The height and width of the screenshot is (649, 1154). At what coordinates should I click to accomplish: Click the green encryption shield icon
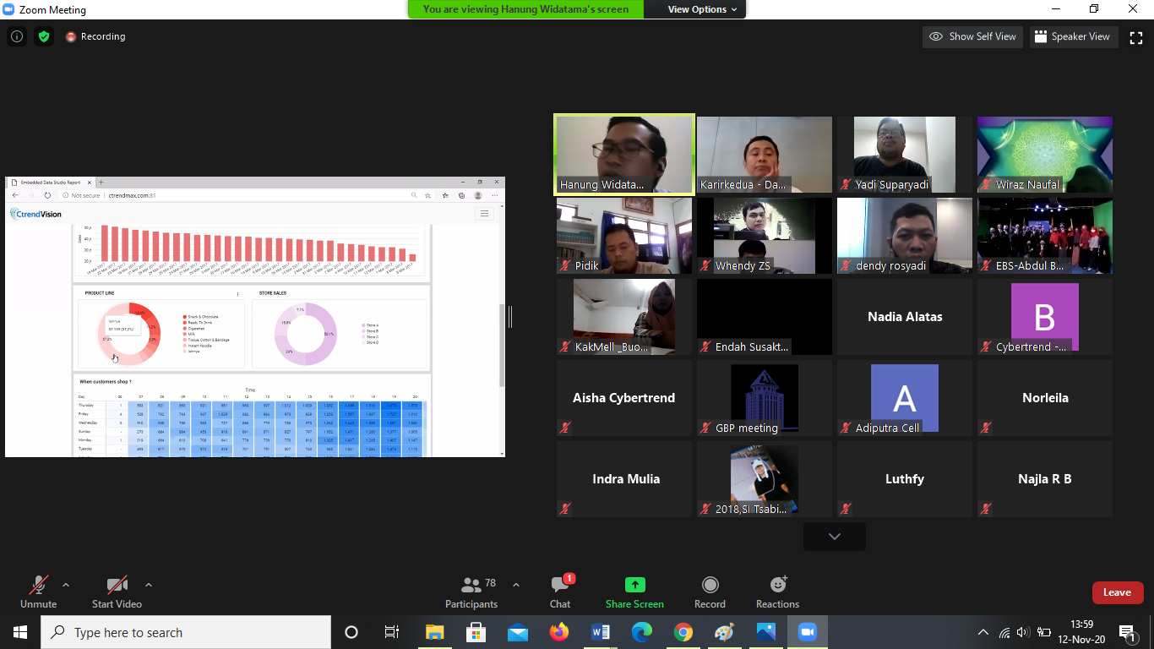tap(44, 36)
